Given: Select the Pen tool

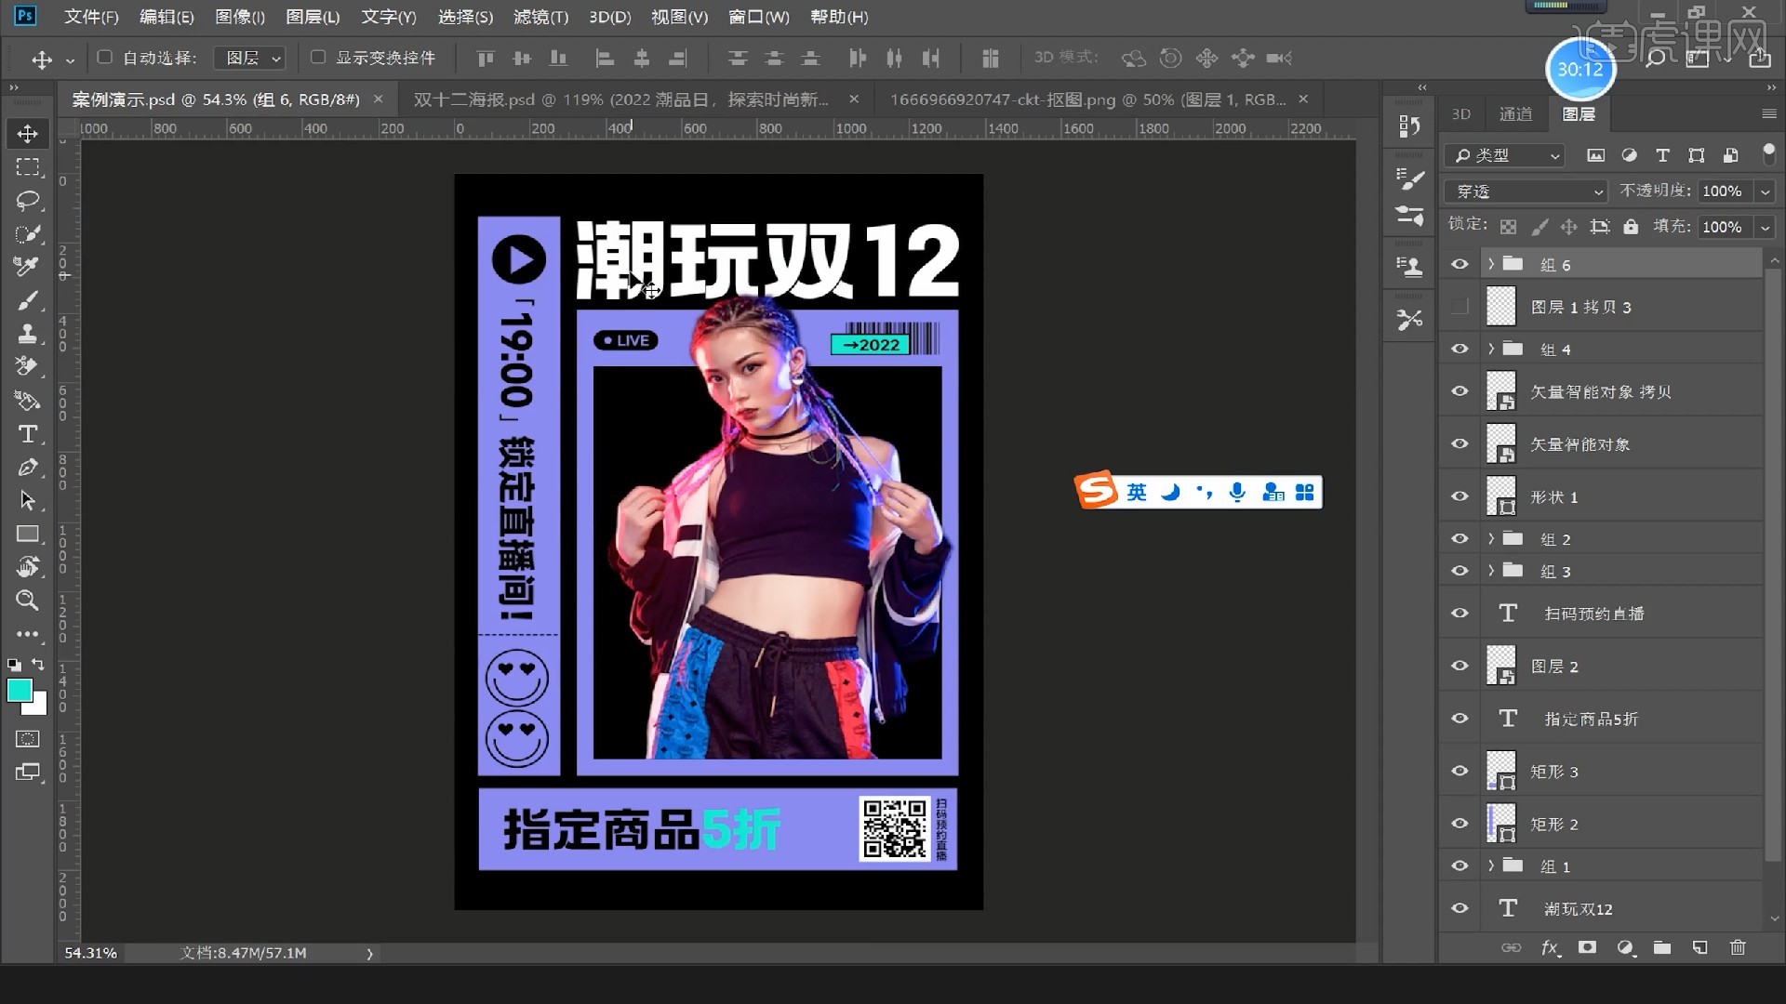Looking at the screenshot, I should pyautogui.click(x=27, y=468).
